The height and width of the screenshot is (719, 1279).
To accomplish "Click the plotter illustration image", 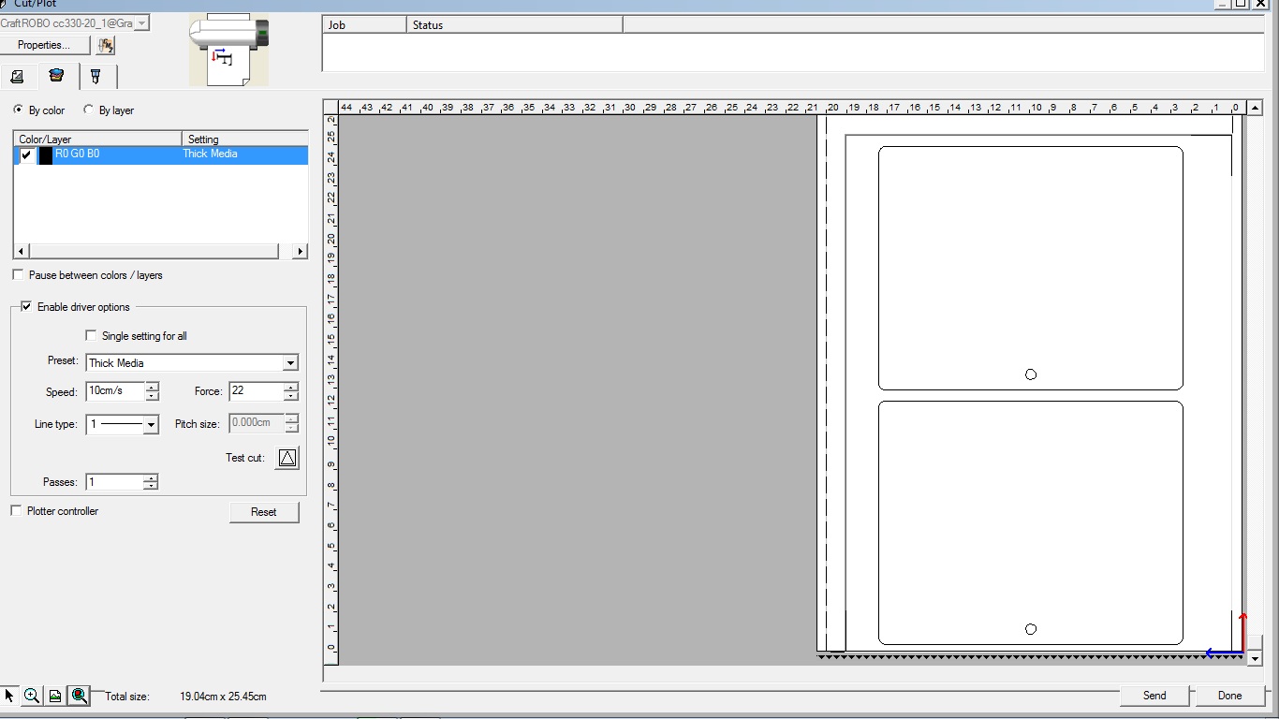I will pos(228,51).
